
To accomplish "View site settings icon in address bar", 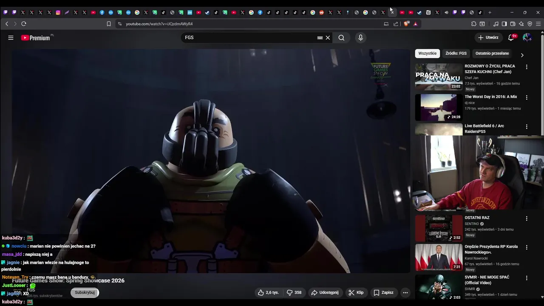I will pyautogui.click(x=120, y=24).
